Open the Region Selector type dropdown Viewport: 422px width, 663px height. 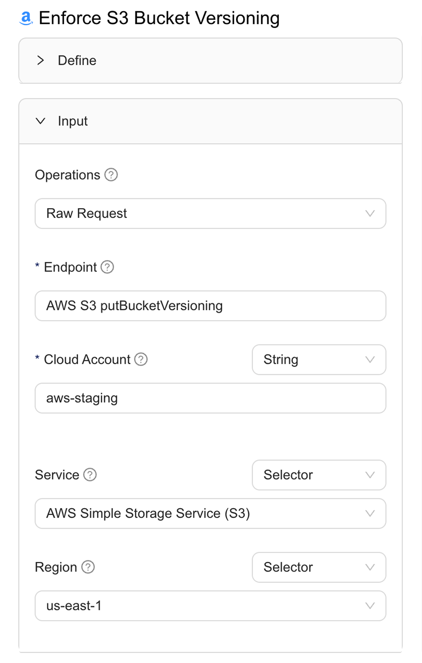(x=319, y=567)
